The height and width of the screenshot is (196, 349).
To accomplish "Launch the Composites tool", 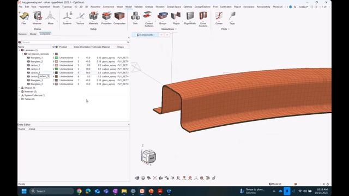I will pyautogui.click(x=119, y=18).
